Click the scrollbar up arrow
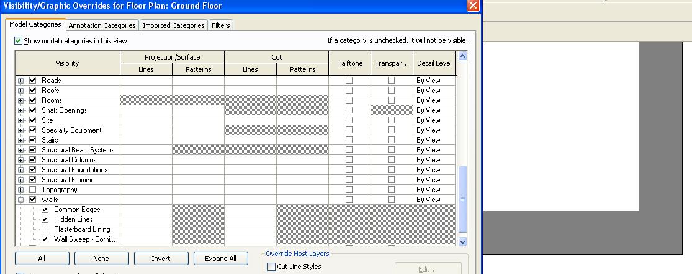Viewport: 692px width, 274px height. (x=462, y=56)
